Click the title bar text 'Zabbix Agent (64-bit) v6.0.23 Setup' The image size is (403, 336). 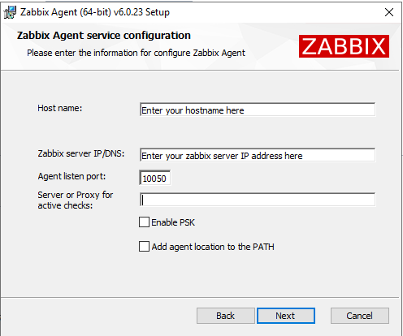click(x=95, y=12)
